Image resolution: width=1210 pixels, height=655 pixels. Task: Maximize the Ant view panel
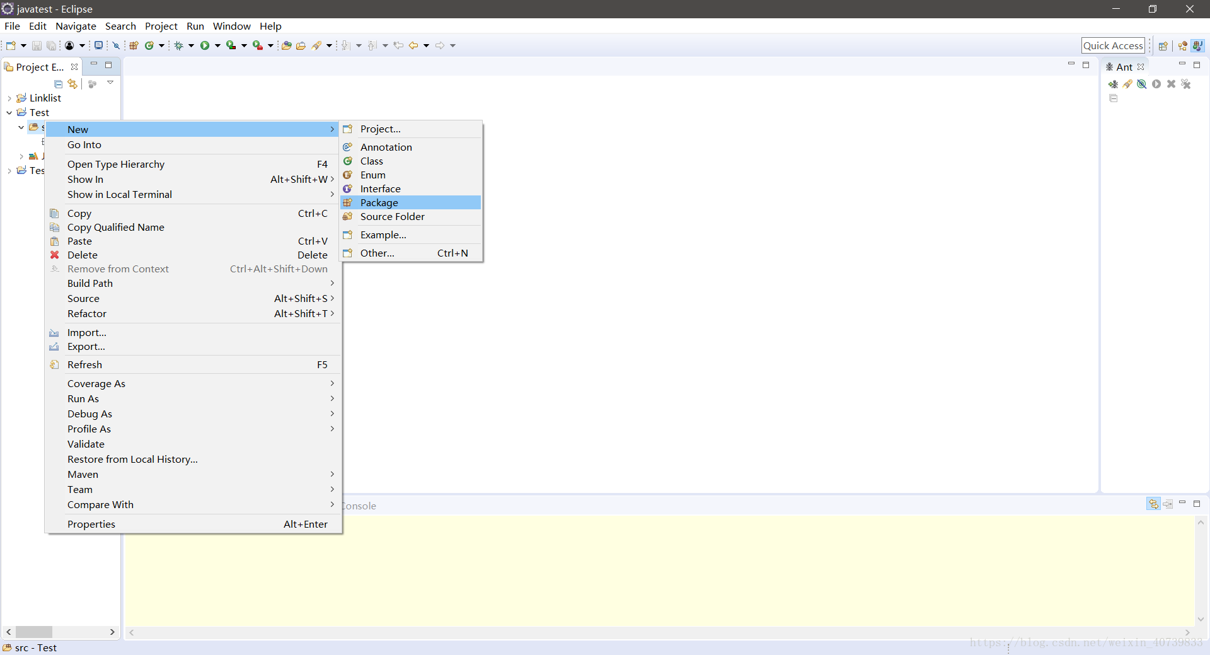coord(1197,64)
